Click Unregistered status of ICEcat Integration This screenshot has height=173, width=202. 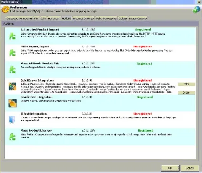[x=143, y=114]
